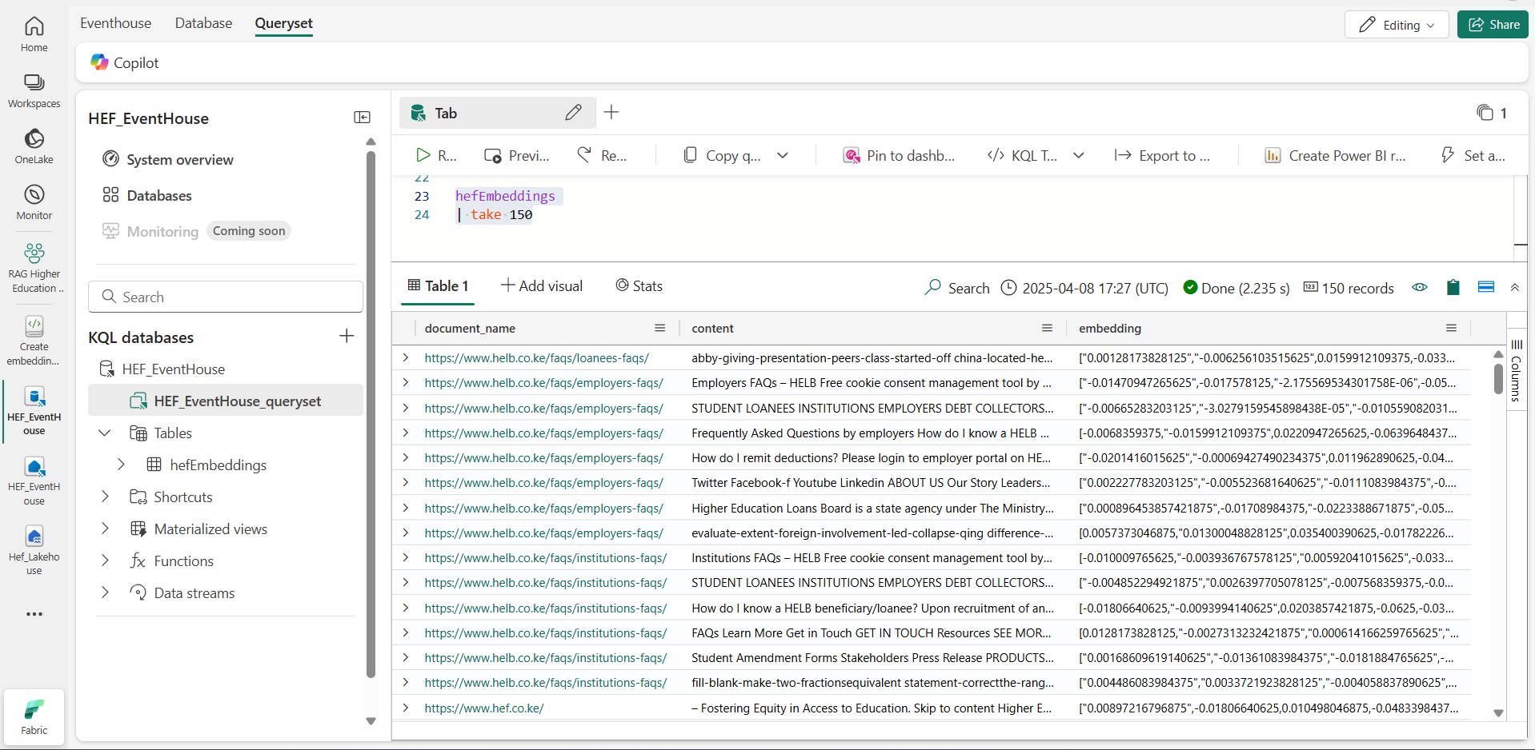Click the hefEmbeddings text in query editor
The height and width of the screenshot is (750, 1535).
(x=505, y=196)
